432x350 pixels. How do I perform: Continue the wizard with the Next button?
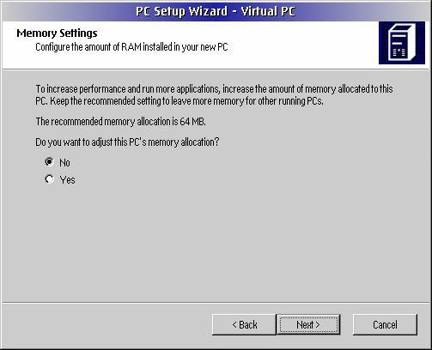(308, 324)
